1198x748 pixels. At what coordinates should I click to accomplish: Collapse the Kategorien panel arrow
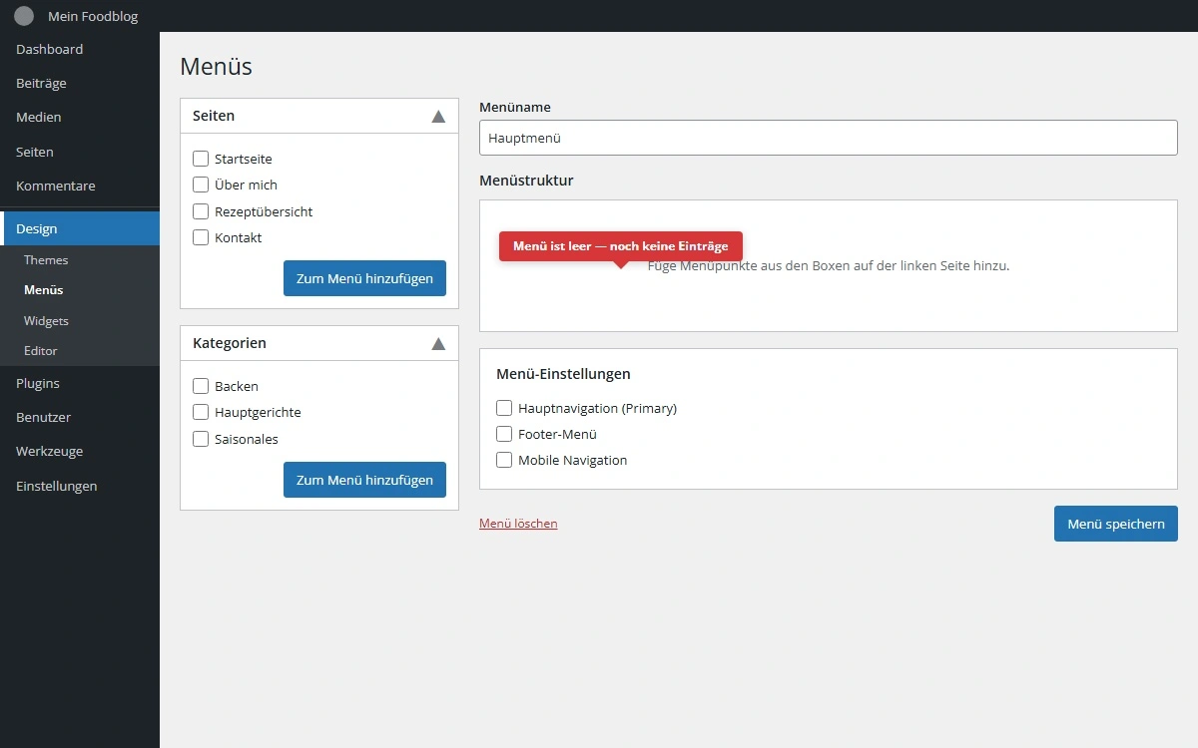437,343
